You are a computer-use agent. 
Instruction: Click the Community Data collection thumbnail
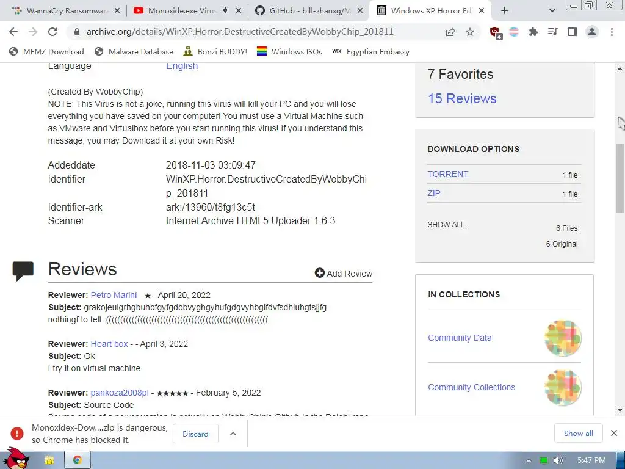pos(563,338)
